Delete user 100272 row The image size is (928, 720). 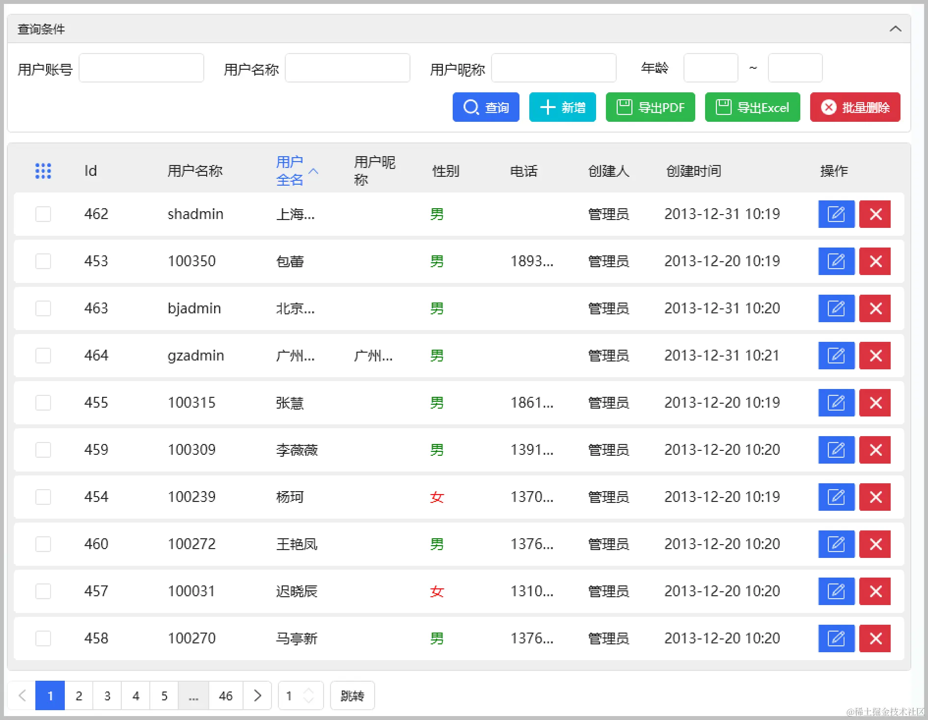click(875, 544)
